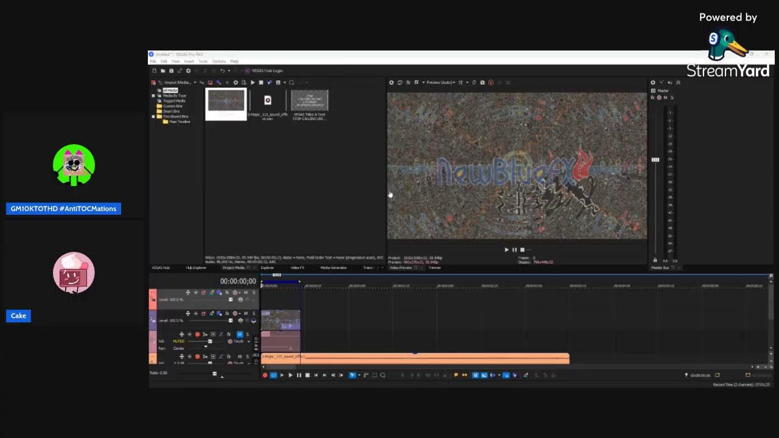Click the Master bus fx icon
Viewport: 779px width, 438px height.
click(x=652, y=97)
